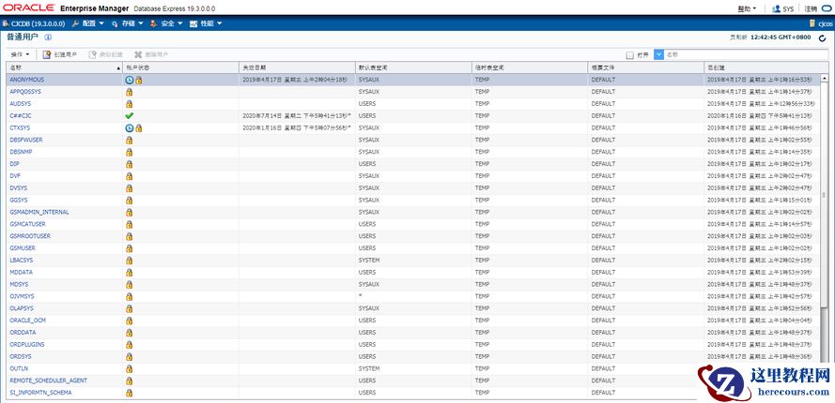Open the blue filter dropdown beside search
Screen dimensions: 835x403
[658, 54]
